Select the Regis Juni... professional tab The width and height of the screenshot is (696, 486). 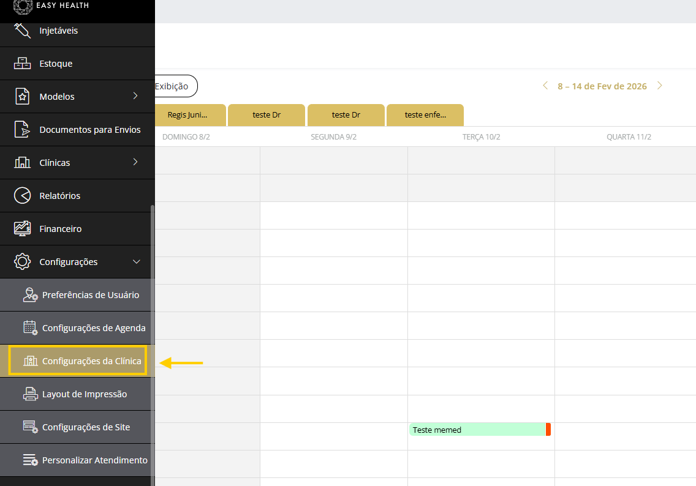[187, 115]
